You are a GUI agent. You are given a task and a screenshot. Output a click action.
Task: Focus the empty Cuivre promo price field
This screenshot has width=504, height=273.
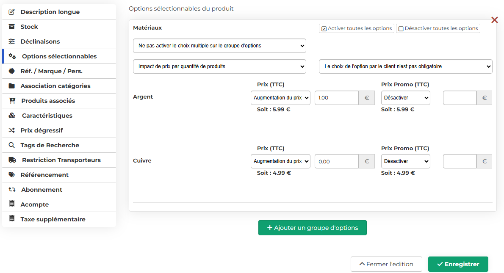pos(460,162)
